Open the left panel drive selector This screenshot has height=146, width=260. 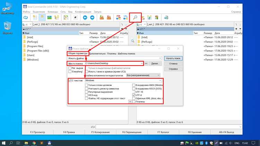(x=27, y=24)
